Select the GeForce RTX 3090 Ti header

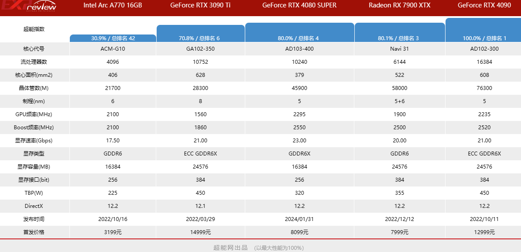(200, 6)
